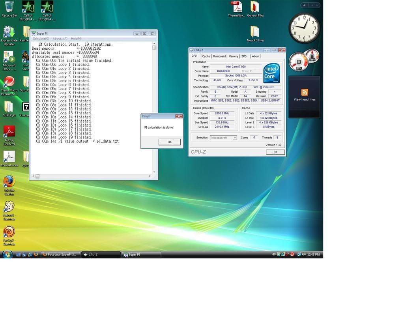Switch to Super PI taskbar button
This screenshot has height=323, width=404.
[142, 254]
